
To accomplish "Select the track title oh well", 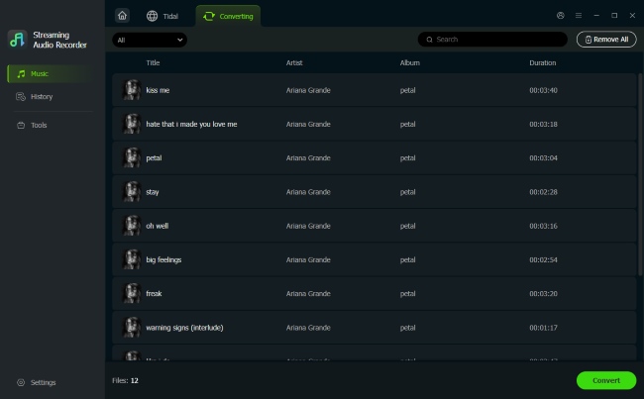I will [x=157, y=226].
